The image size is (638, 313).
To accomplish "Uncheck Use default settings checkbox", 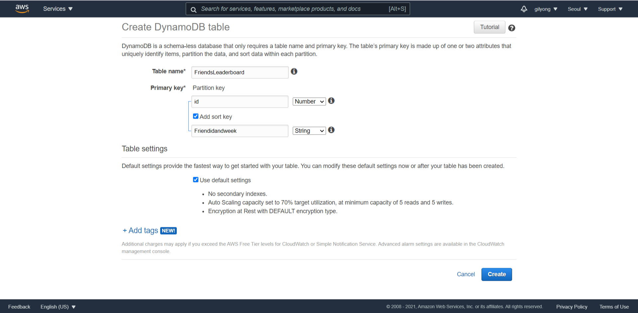I will coord(196,180).
